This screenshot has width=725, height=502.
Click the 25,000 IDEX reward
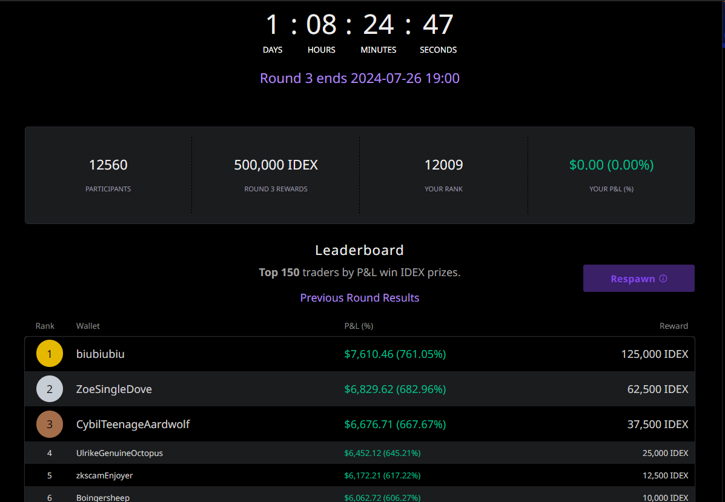(666, 453)
